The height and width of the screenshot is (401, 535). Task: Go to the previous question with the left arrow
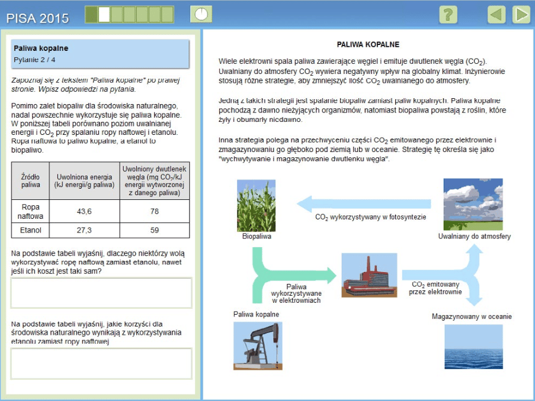[x=496, y=14]
